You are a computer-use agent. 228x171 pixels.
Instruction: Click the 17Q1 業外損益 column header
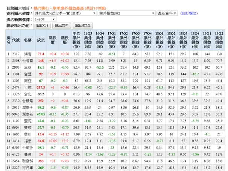112,40
